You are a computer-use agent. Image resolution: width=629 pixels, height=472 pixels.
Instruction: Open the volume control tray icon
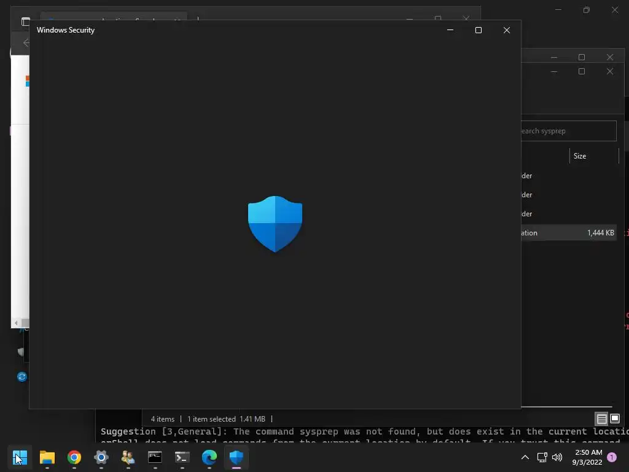point(557,457)
